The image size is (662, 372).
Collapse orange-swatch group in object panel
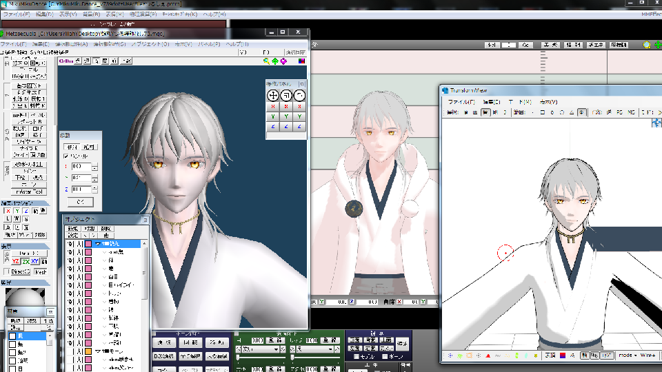[97, 351]
